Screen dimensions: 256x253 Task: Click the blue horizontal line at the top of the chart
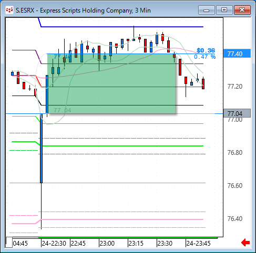coord(122,27)
